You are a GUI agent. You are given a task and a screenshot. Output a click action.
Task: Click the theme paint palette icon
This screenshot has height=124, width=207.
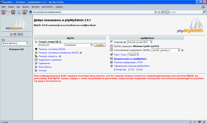coord(112,55)
